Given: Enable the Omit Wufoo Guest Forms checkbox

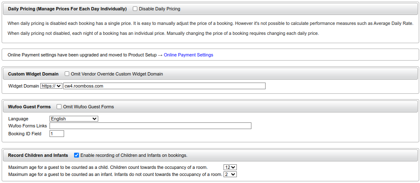Looking at the screenshot, I should pos(59,107).
